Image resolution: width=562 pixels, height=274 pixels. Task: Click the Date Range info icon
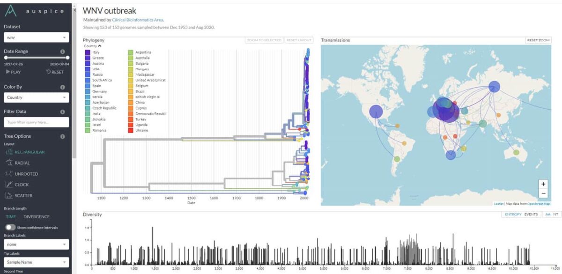click(62, 52)
